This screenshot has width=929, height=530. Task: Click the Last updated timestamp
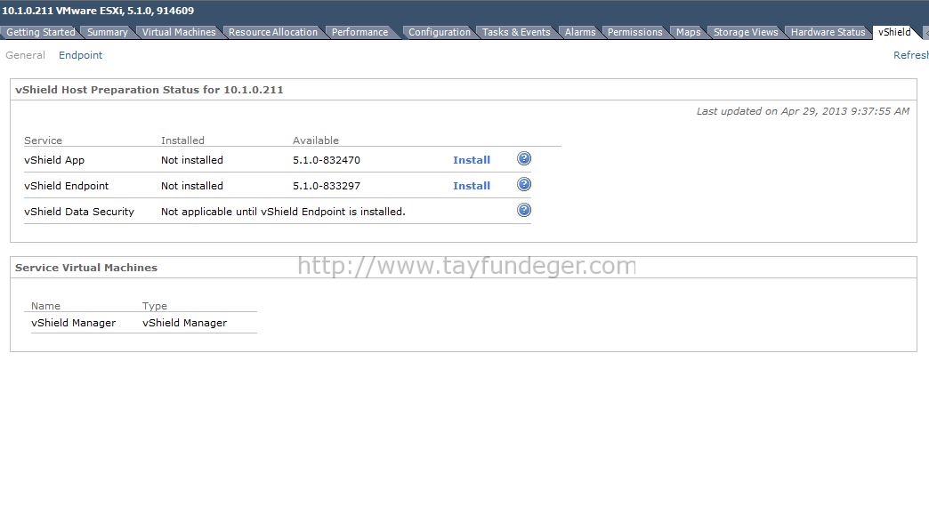(803, 111)
